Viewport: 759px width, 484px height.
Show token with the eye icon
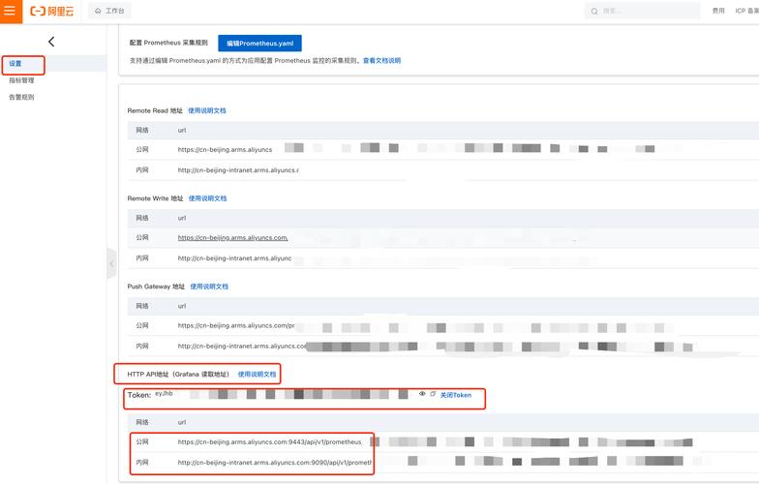click(x=422, y=394)
